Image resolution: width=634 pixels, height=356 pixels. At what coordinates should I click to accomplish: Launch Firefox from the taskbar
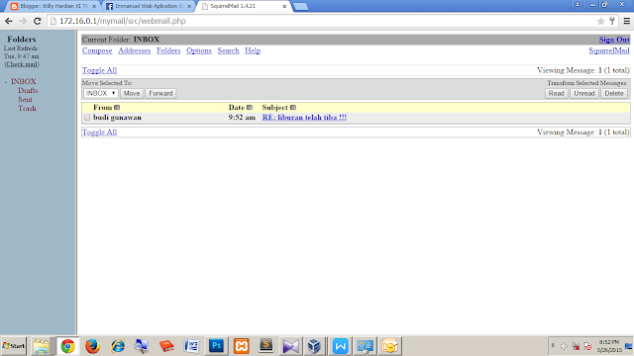coord(92,346)
